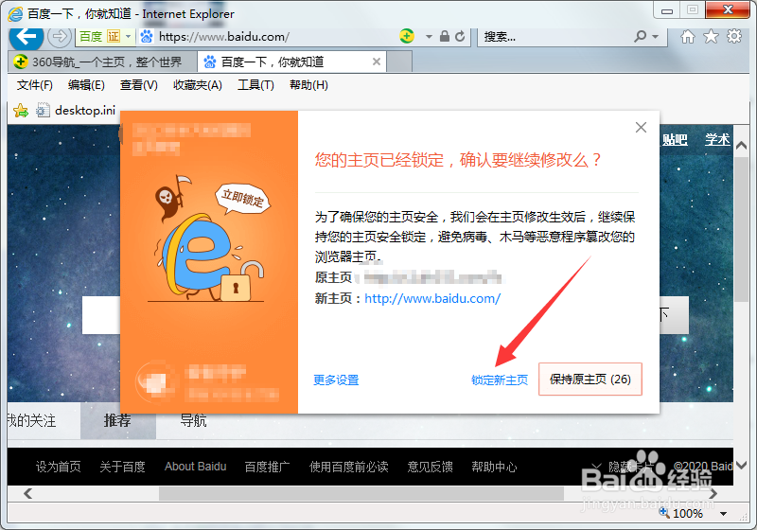Click the horizontal scrollbar thumb
The image size is (757, 530).
[x=361, y=493]
